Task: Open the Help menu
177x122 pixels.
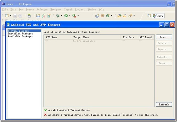Action: (101, 10)
